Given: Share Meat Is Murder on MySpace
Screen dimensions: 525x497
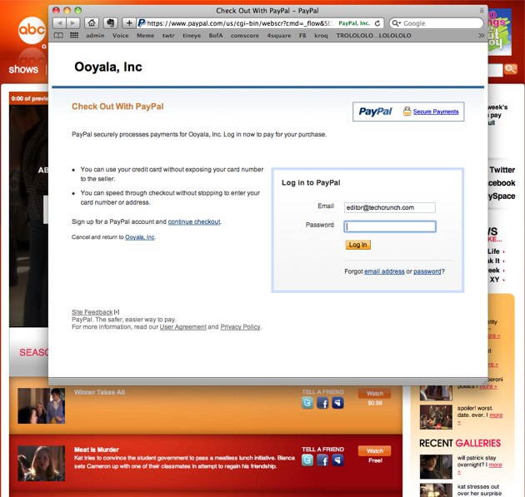Looking at the screenshot, I should (x=337, y=460).
